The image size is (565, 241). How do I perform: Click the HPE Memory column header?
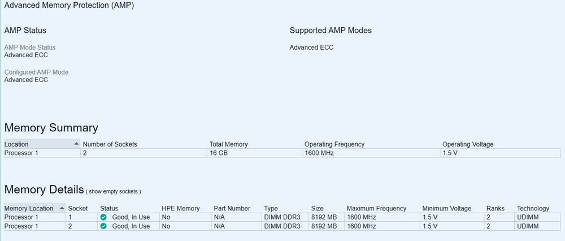(x=180, y=209)
